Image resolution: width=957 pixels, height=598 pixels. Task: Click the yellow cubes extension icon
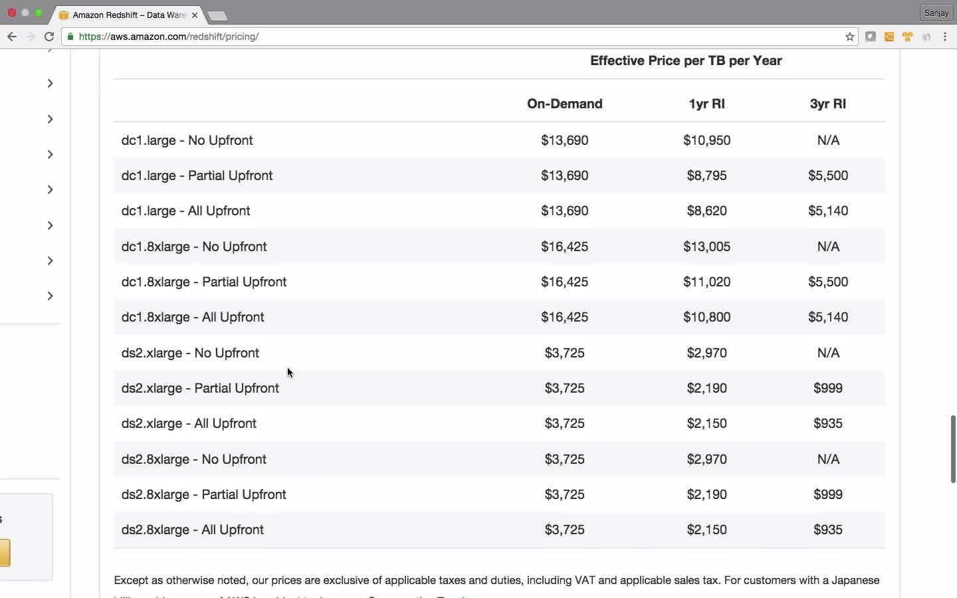coord(907,37)
